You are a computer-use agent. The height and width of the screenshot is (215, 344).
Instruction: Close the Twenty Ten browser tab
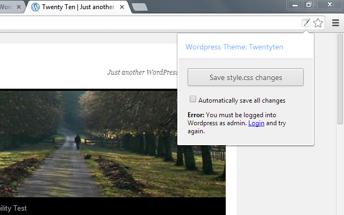coord(122,7)
